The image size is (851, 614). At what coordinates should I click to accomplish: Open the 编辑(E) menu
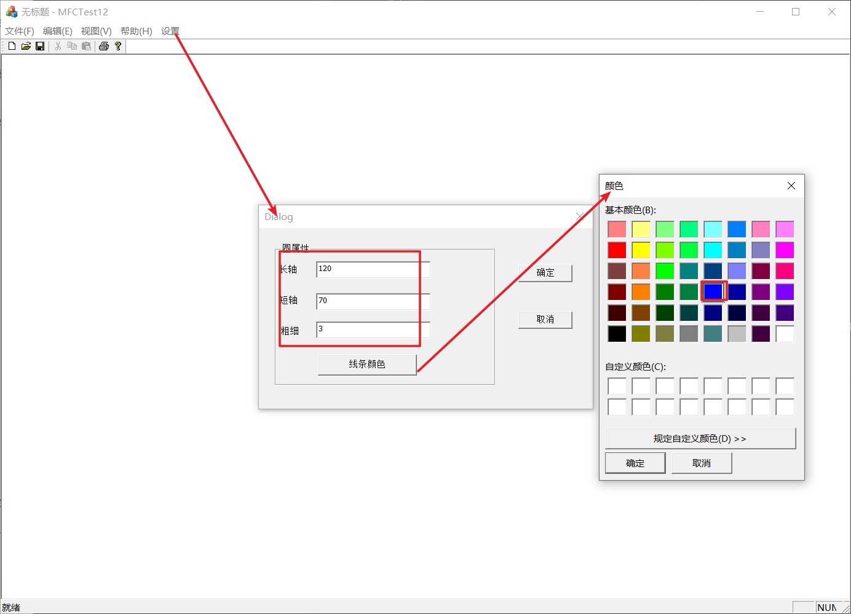coord(58,31)
